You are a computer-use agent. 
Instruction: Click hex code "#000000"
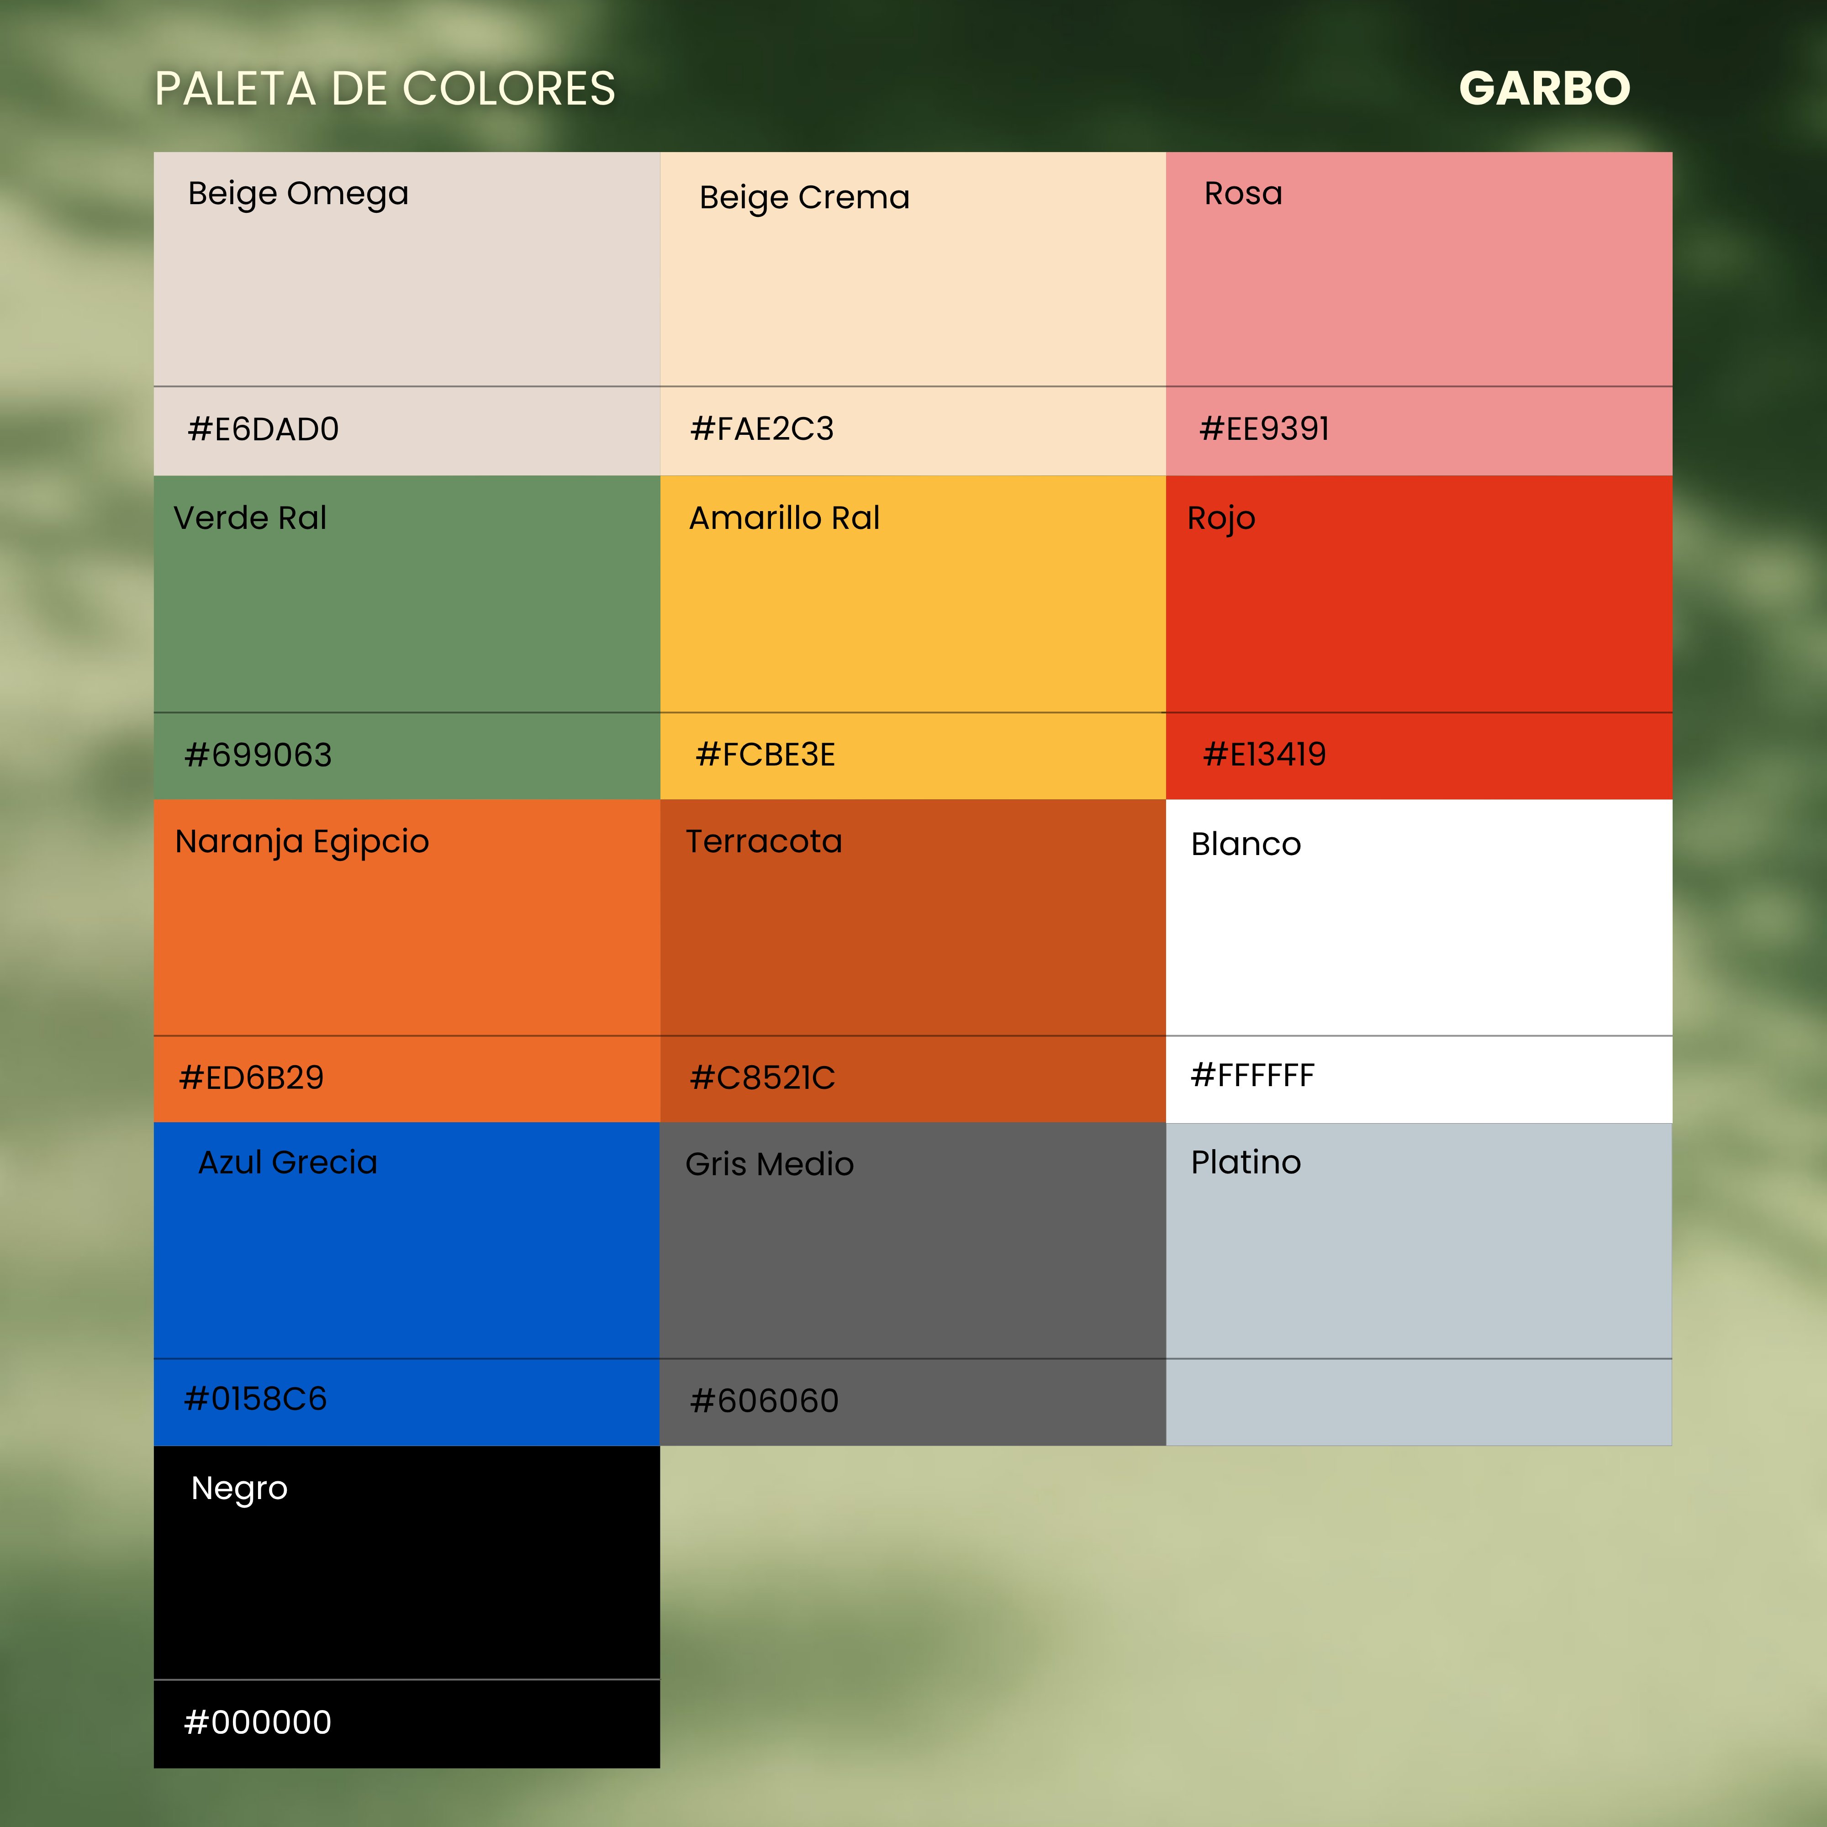[x=257, y=1722]
